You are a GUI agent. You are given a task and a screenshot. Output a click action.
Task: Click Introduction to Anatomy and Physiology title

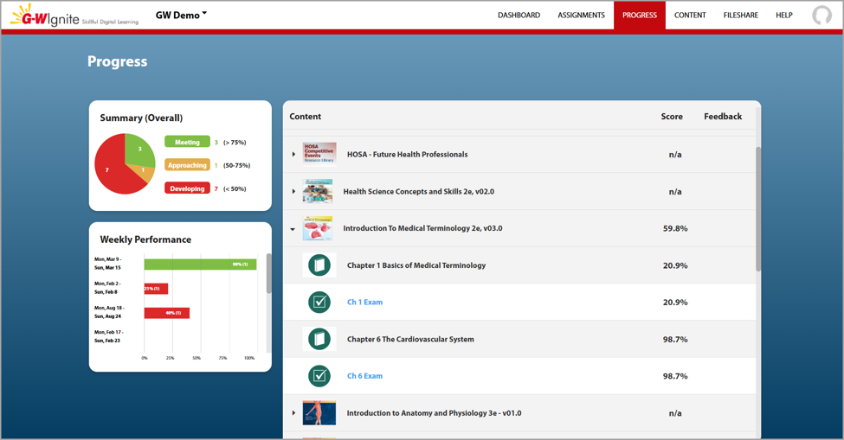pyautogui.click(x=434, y=413)
